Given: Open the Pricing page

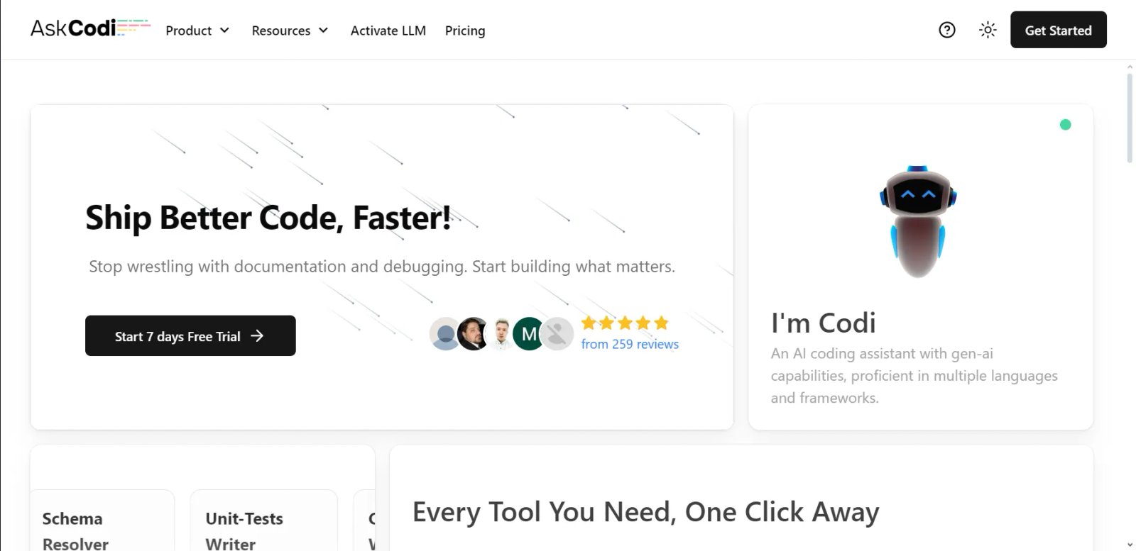Looking at the screenshot, I should 464,30.
